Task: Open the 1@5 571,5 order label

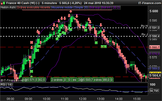Action: tap(30, 80)
